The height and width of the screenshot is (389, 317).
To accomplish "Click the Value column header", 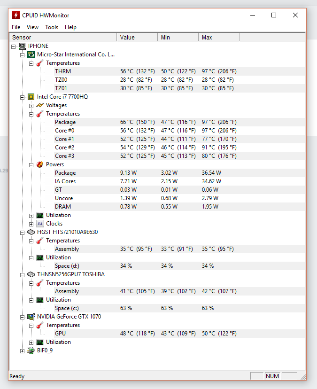I will point(137,37).
